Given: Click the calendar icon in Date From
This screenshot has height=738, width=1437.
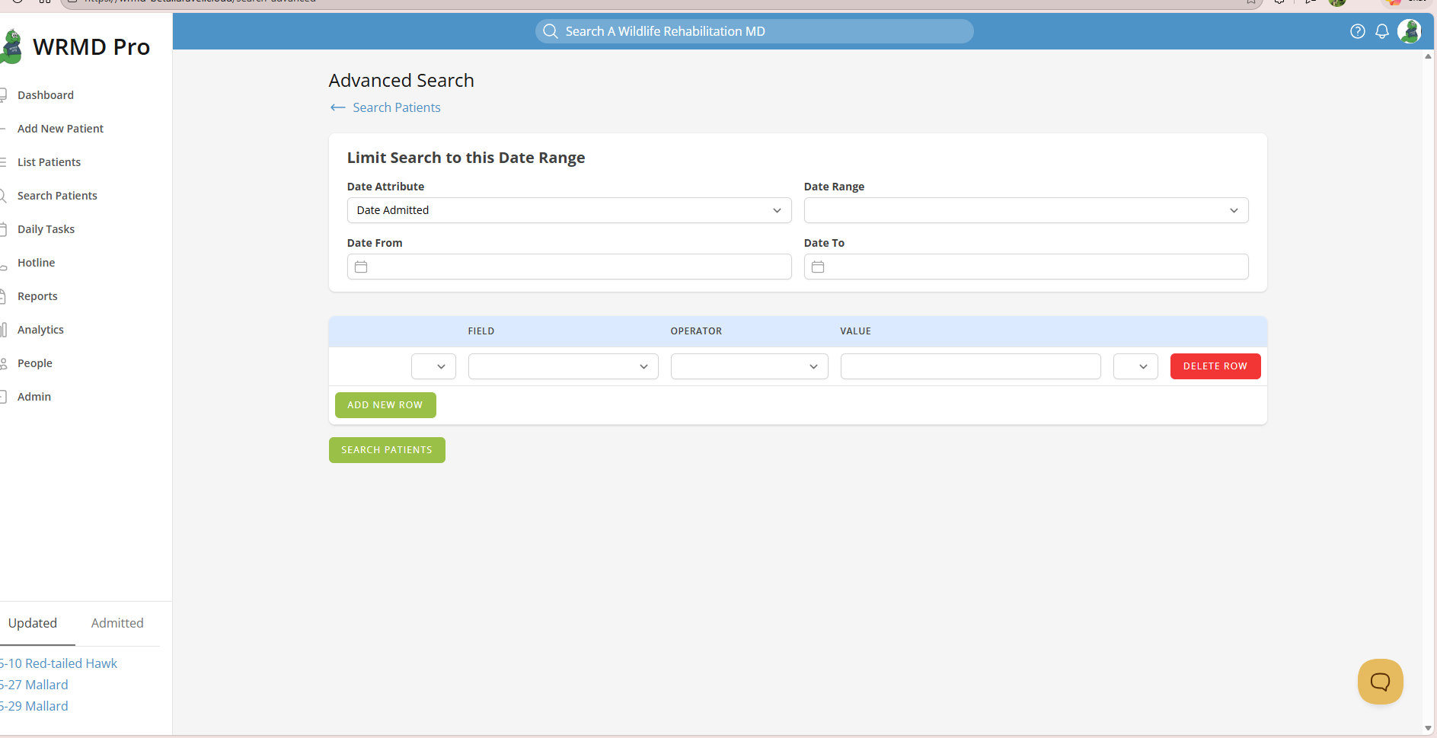Looking at the screenshot, I should (361, 267).
